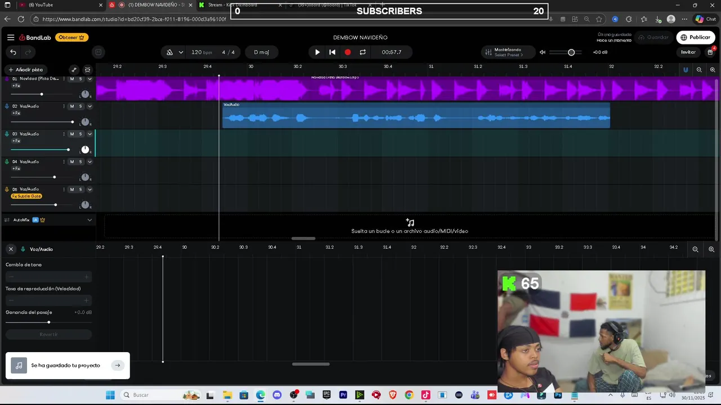The width and height of the screenshot is (721, 405).
Task: Open more options for track 04
Action: [64, 162]
